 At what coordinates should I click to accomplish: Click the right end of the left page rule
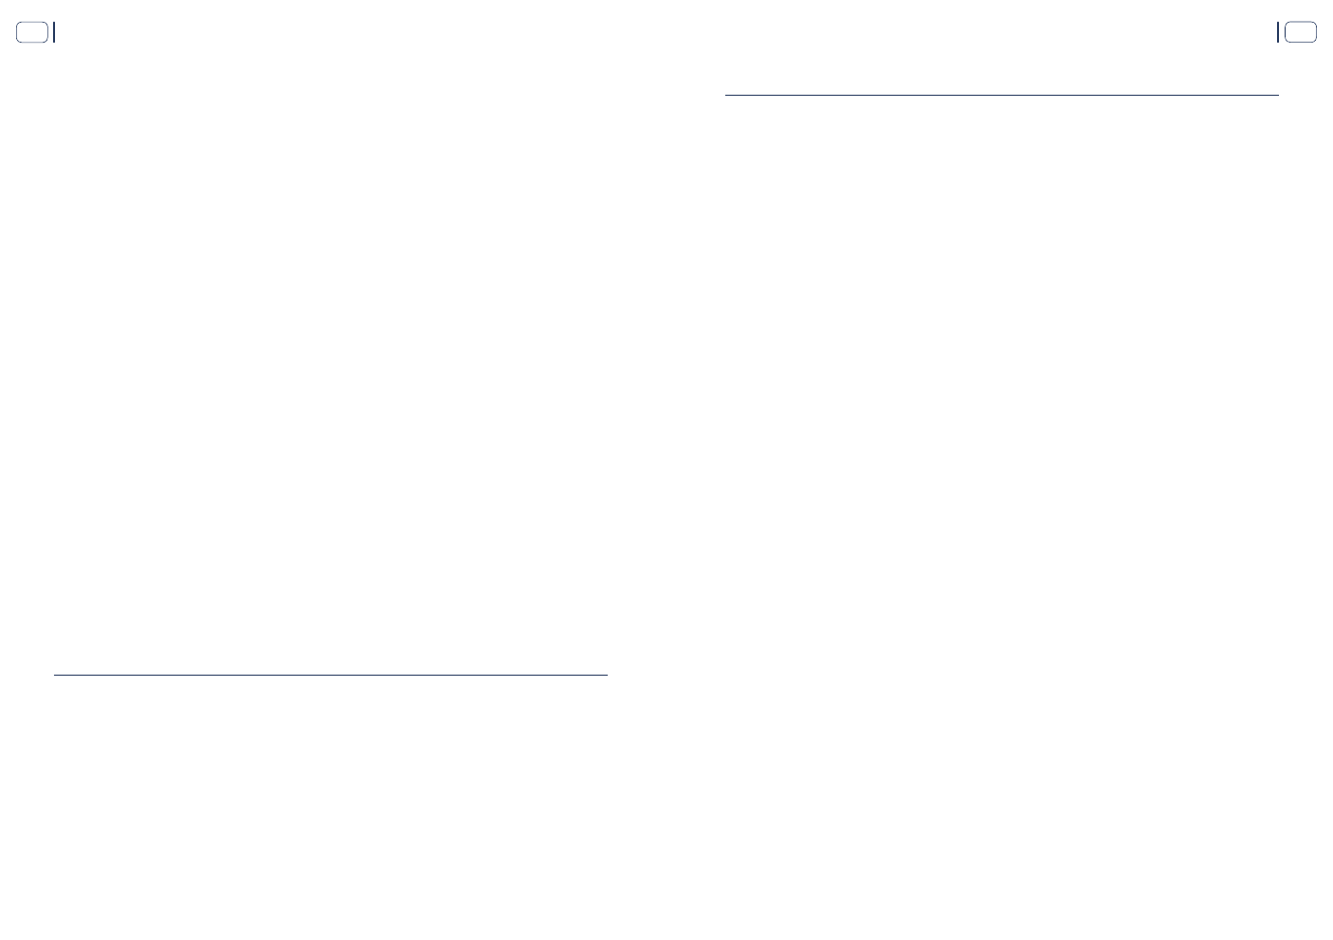tap(605, 675)
